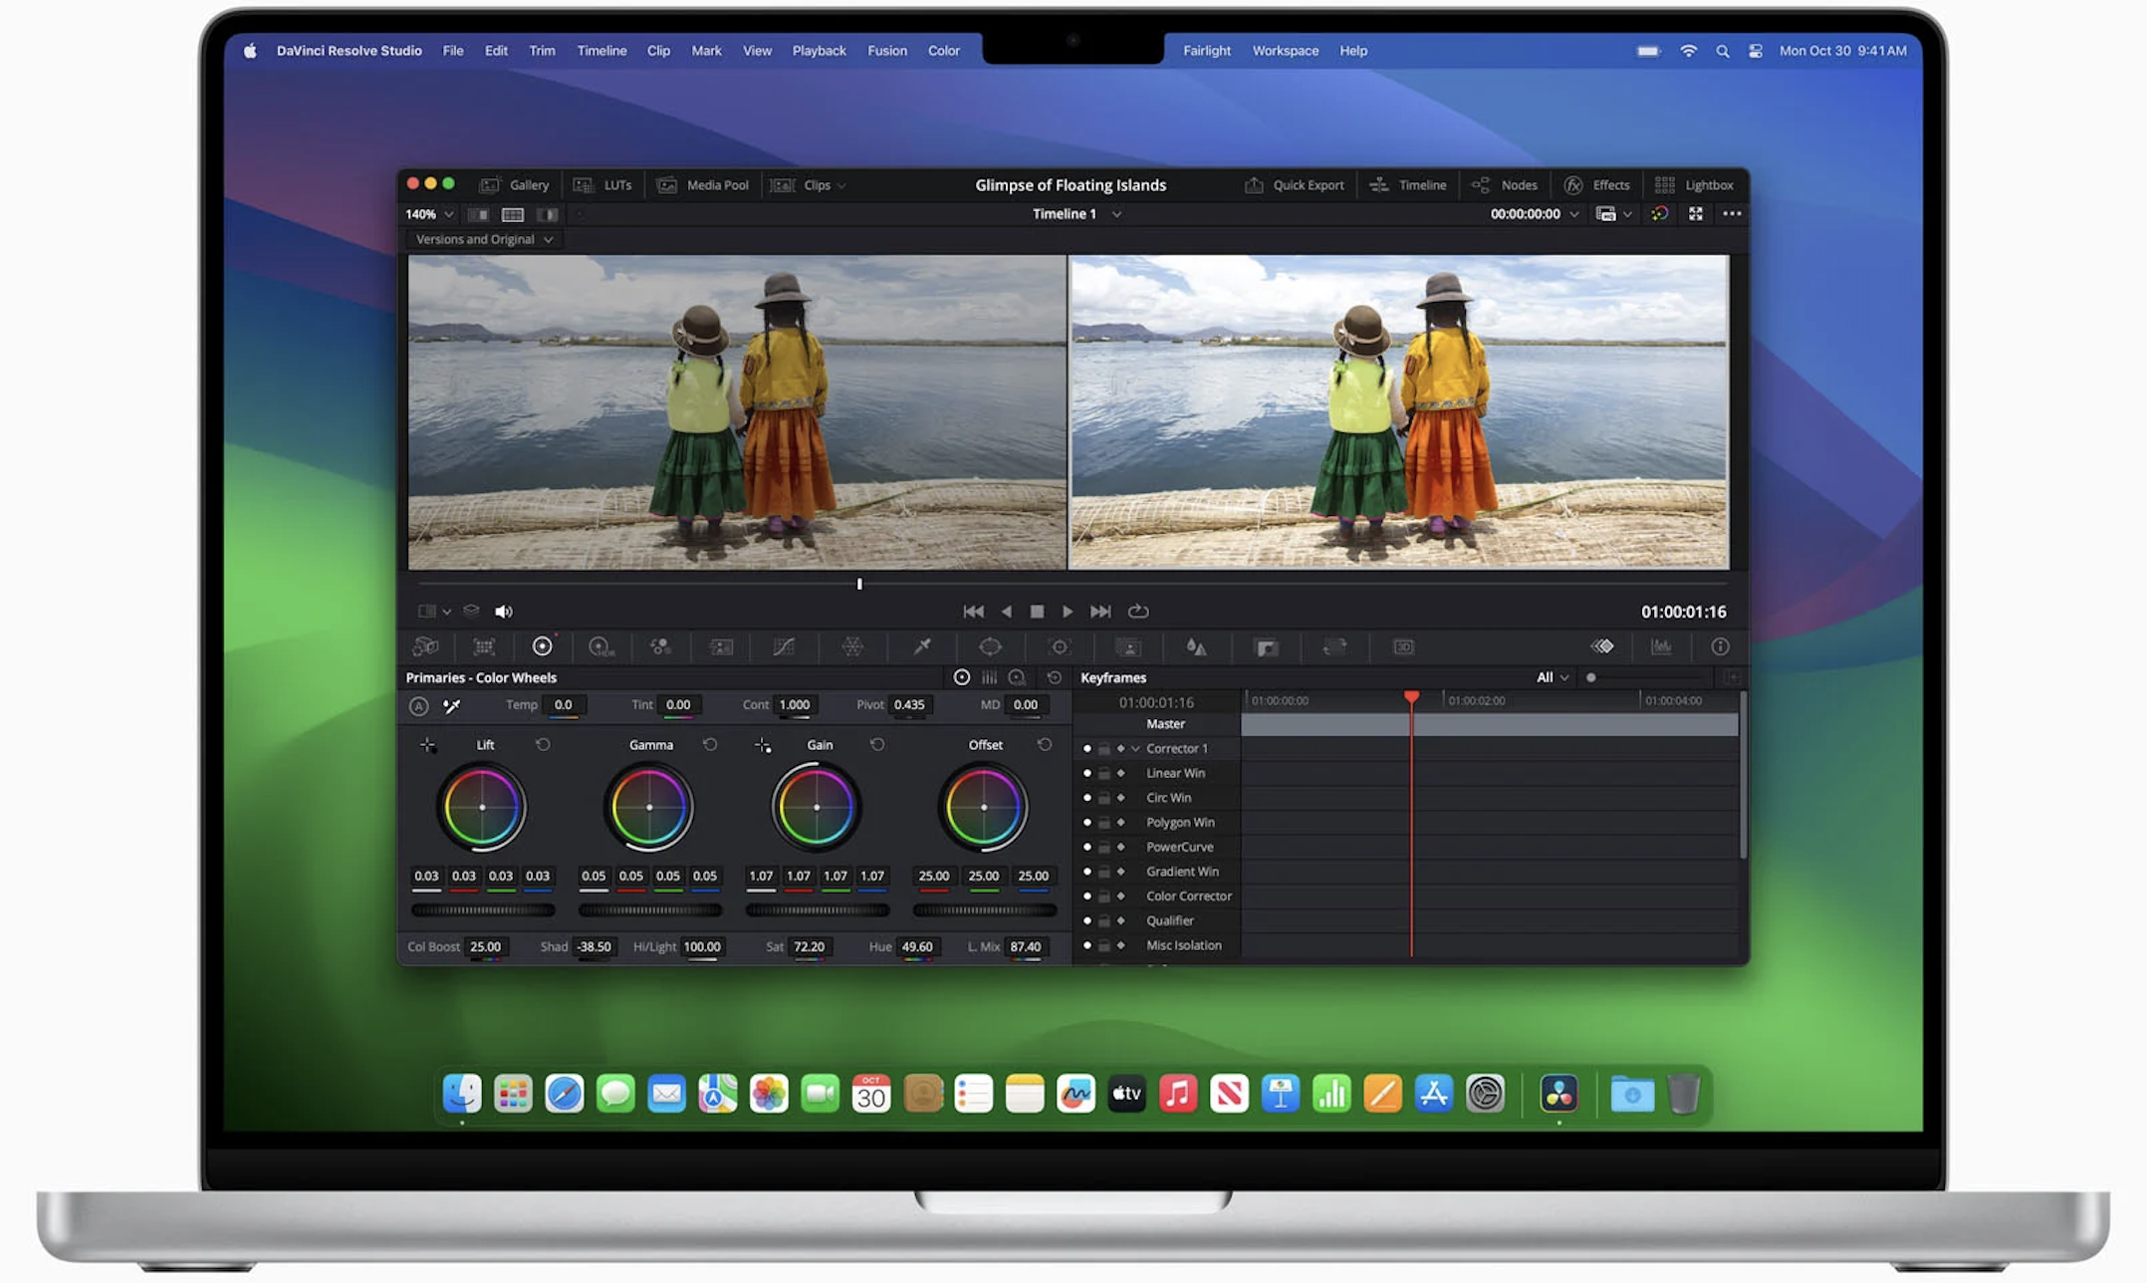Open the Sizing palette
The image size is (2147, 1283).
coord(1334,646)
